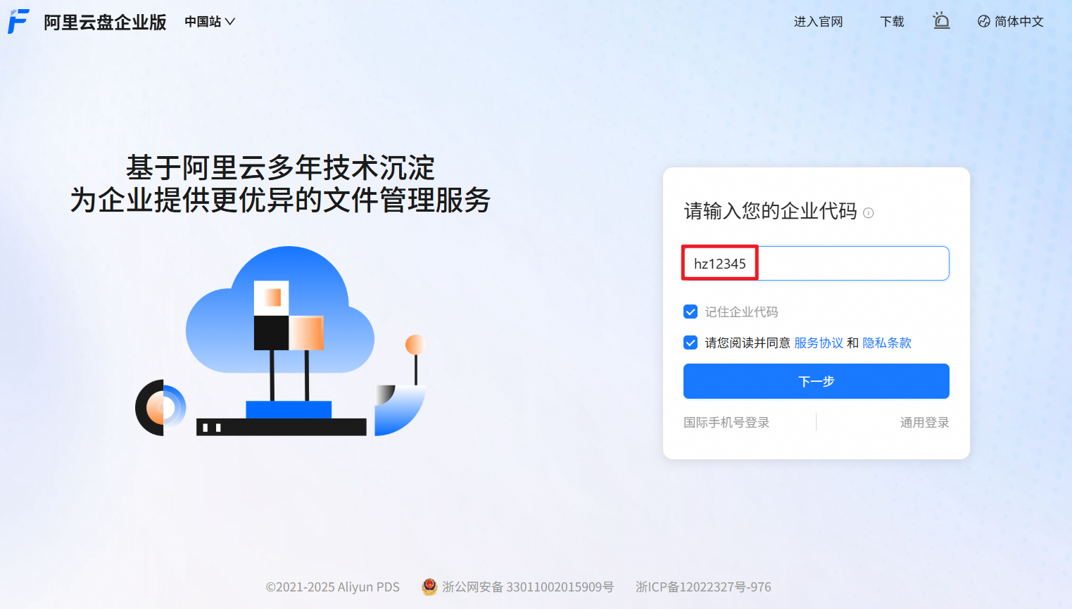Open the alert bell icon in header
The image size is (1072, 609).
point(941,21)
